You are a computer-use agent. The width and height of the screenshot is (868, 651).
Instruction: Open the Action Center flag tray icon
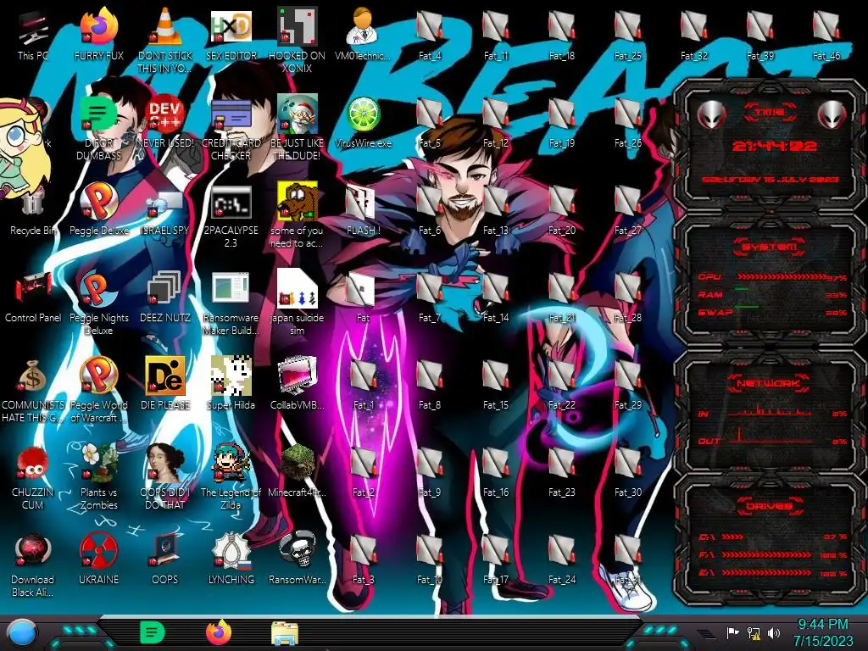pyautogui.click(x=733, y=632)
